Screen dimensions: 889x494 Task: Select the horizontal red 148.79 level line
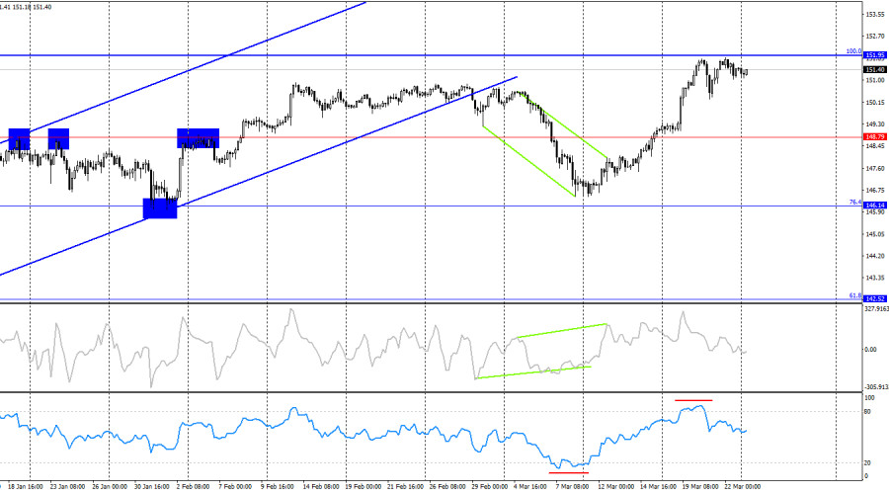click(431, 136)
